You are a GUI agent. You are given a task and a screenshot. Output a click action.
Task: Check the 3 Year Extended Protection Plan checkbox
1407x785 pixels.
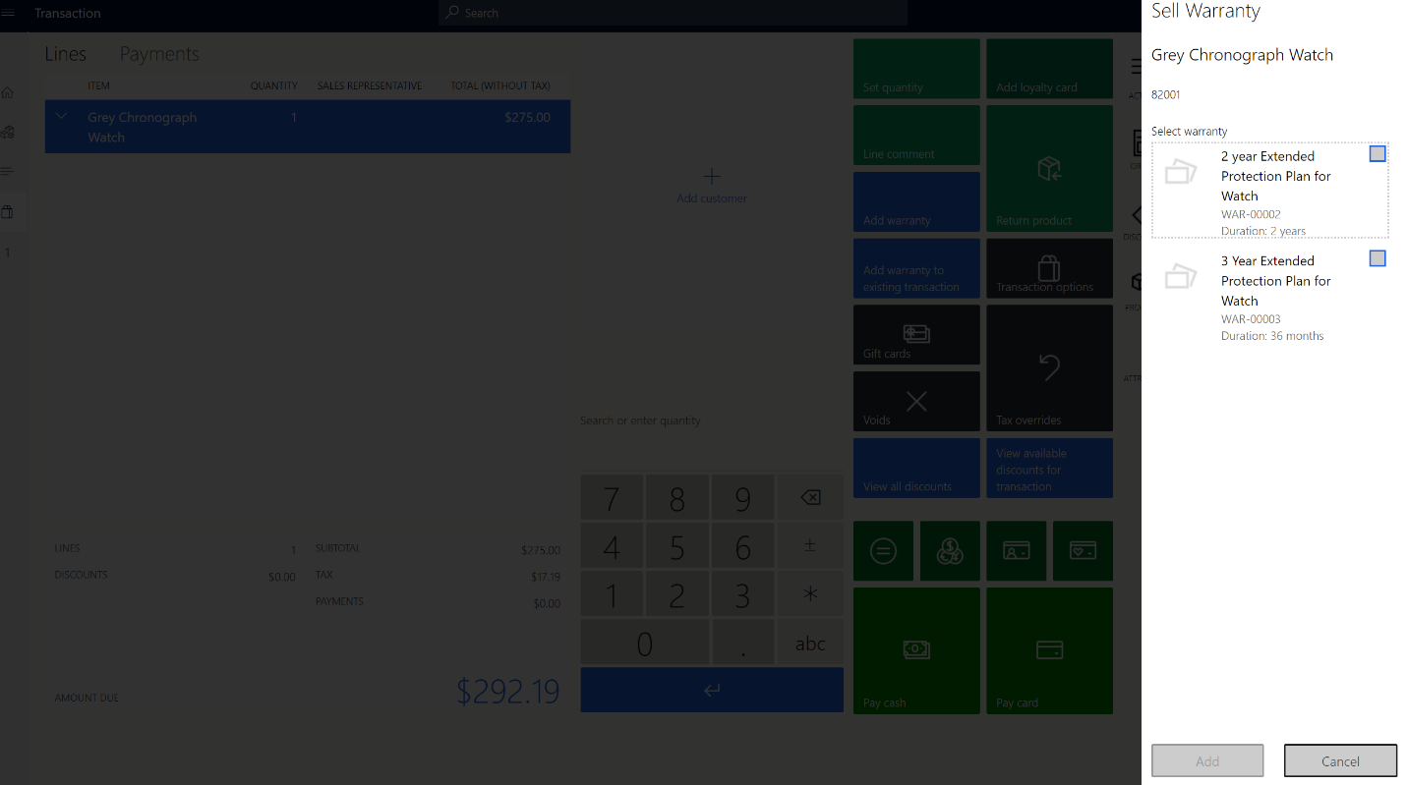coord(1378,258)
